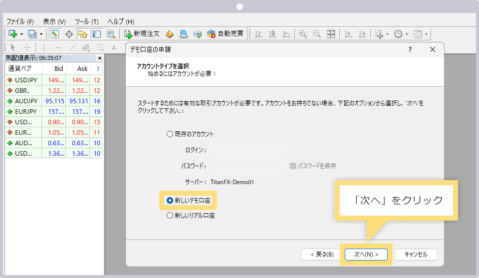
Task: Toggle the 自動売買 auto trading button
Action: 225,34
